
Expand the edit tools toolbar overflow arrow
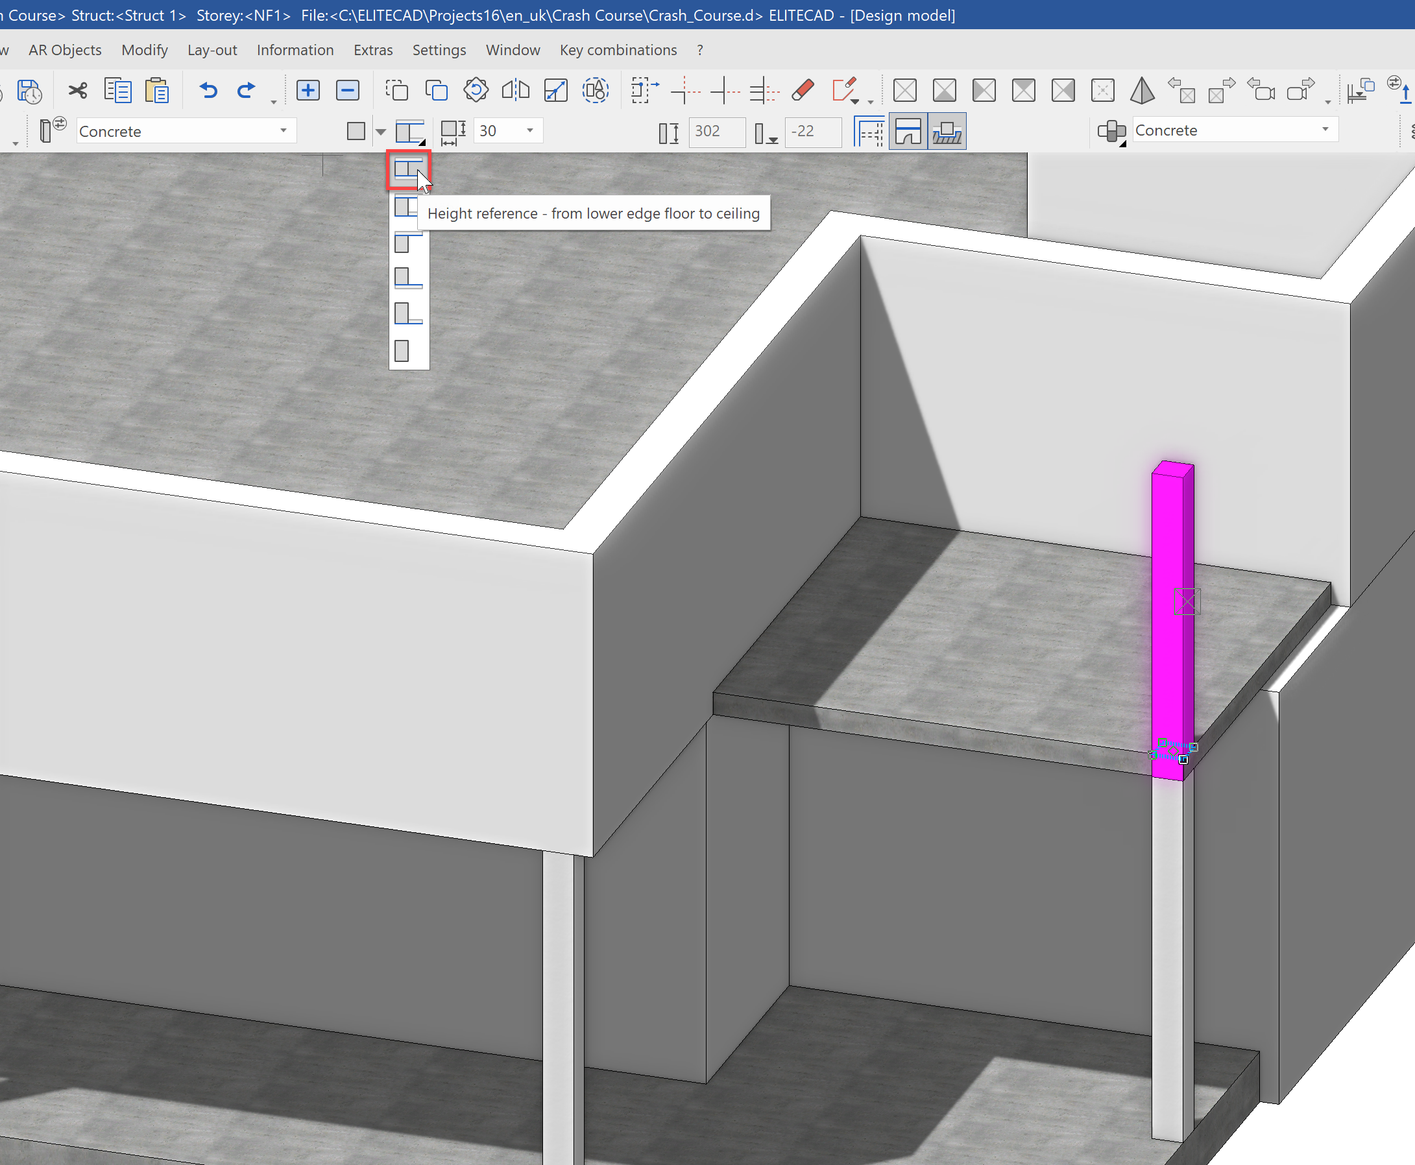coord(871,101)
